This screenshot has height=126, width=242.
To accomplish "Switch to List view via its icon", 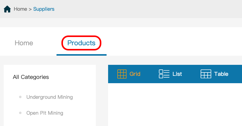I will [x=164, y=74].
